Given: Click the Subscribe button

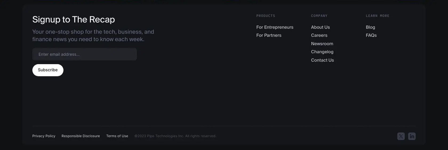Looking at the screenshot, I should (48, 70).
